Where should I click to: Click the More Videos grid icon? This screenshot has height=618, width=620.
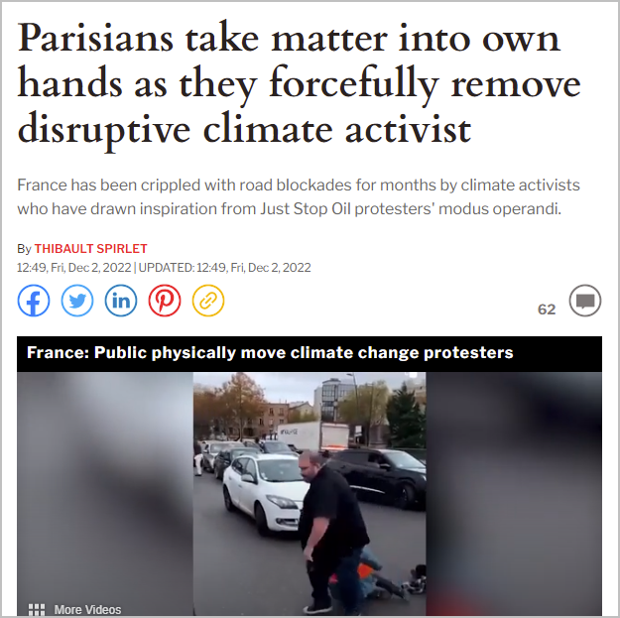coord(37,609)
